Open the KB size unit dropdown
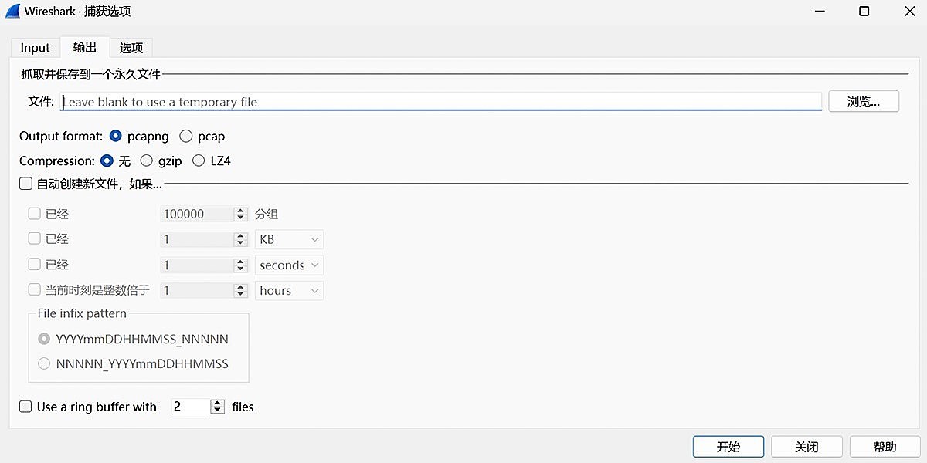This screenshot has height=463, width=927. 288,239
